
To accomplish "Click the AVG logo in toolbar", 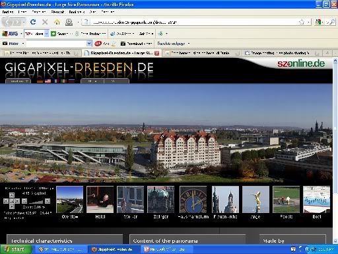I will 10,34.
